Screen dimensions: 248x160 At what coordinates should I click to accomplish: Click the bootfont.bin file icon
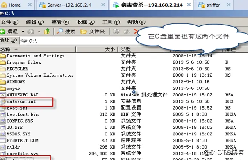(x=3, y=114)
